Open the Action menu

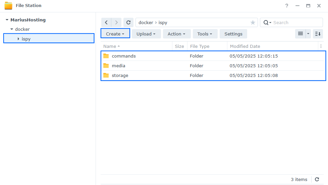(176, 34)
